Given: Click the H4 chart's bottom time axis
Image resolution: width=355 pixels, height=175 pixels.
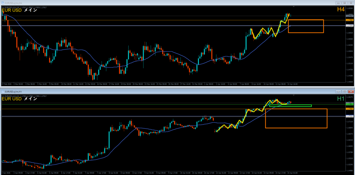Looking at the screenshot, I should [x=139, y=84].
